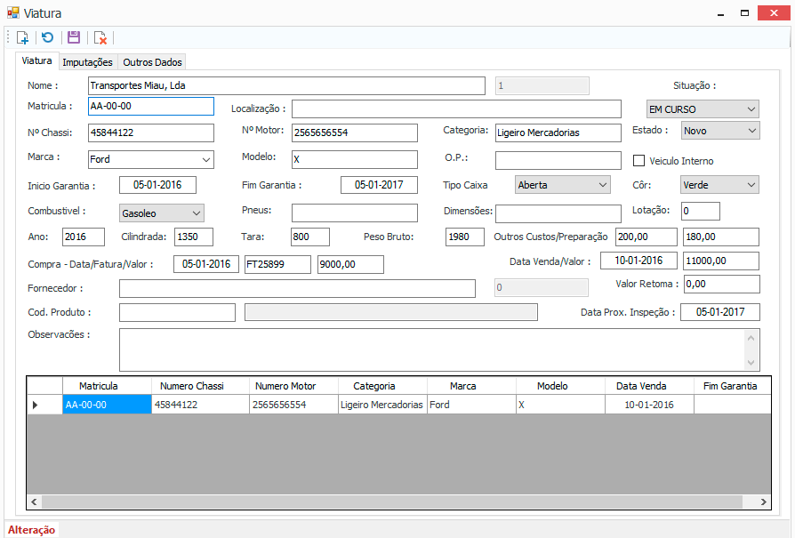Click the Inicio Garantia date field
795x538 pixels.
(157, 185)
